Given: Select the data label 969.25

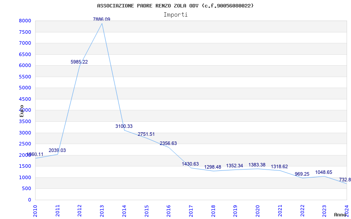Looking at the screenshot, I should pos(302,174).
